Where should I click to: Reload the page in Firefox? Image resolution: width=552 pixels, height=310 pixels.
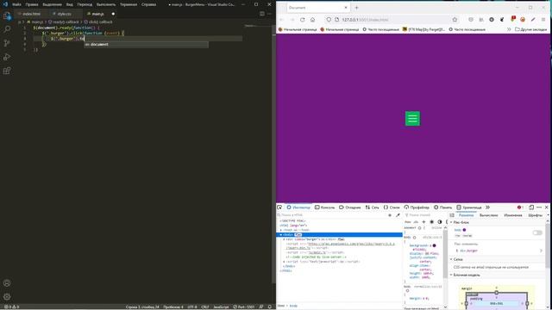coord(303,20)
